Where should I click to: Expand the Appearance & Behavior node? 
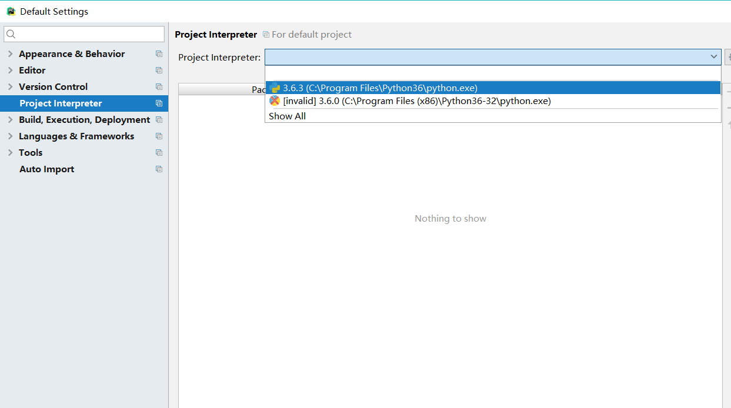10,53
